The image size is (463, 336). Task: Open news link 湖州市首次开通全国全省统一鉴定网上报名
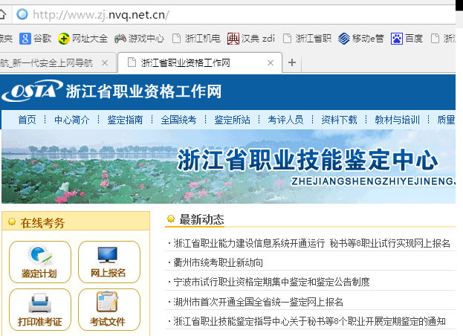pos(258,302)
